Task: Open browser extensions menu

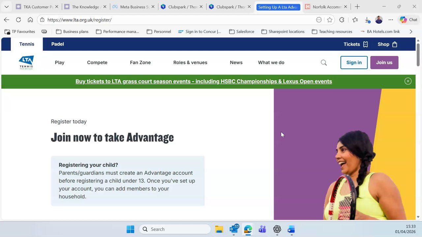Action: coord(342,20)
